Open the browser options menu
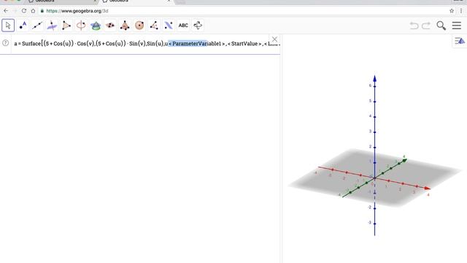Viewport: 467px width, 263px height. coord(461,11)
